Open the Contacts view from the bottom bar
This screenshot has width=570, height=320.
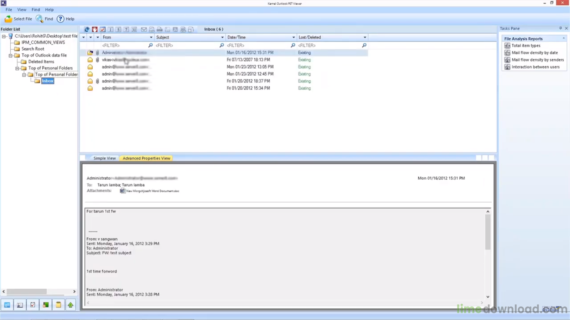(x=20, y=305)
